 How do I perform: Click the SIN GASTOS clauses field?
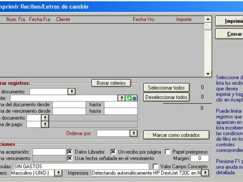pos(81,166)
